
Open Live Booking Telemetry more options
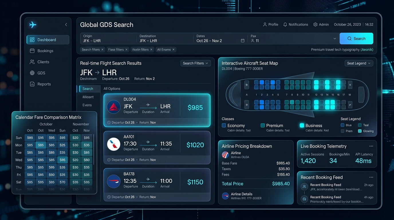coord(371,146)
